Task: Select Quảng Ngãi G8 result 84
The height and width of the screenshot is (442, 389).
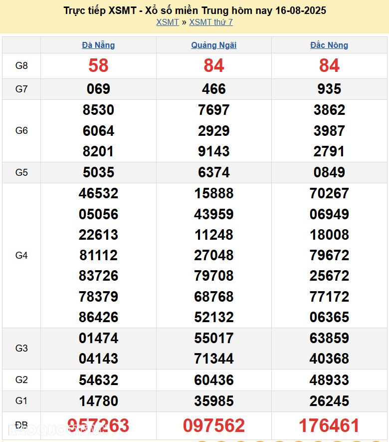Action: point(214,65)
